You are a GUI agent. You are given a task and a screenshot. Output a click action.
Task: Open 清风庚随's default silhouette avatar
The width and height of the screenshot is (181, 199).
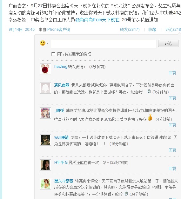pyautogui.click(x=45, y=88)
